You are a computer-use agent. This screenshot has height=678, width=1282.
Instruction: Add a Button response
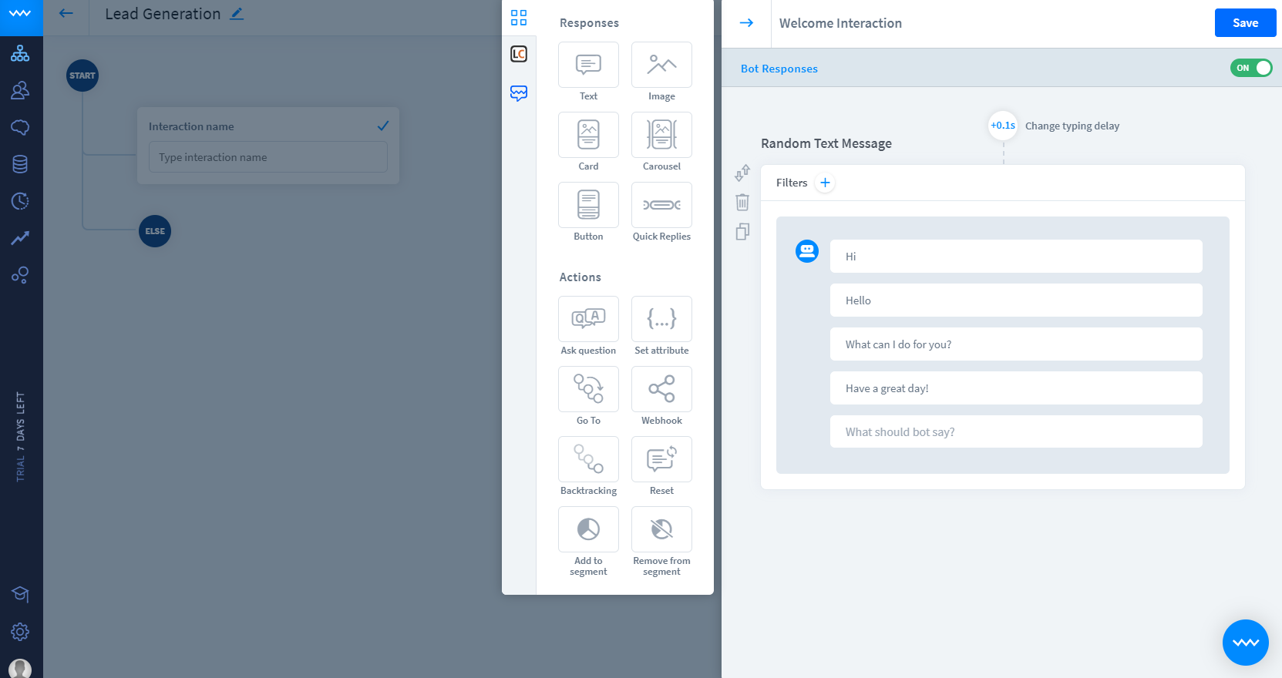point(588,205)
